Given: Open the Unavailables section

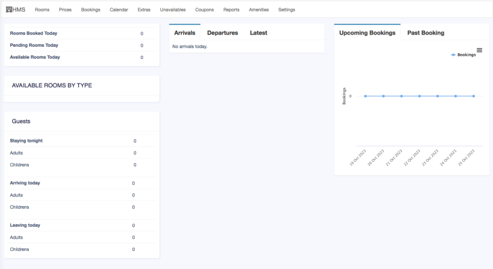Looking at the screenshot, I should (173, 10).
